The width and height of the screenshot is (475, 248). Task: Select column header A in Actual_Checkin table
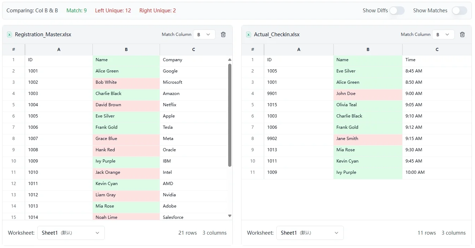click(x=299, y=50)
